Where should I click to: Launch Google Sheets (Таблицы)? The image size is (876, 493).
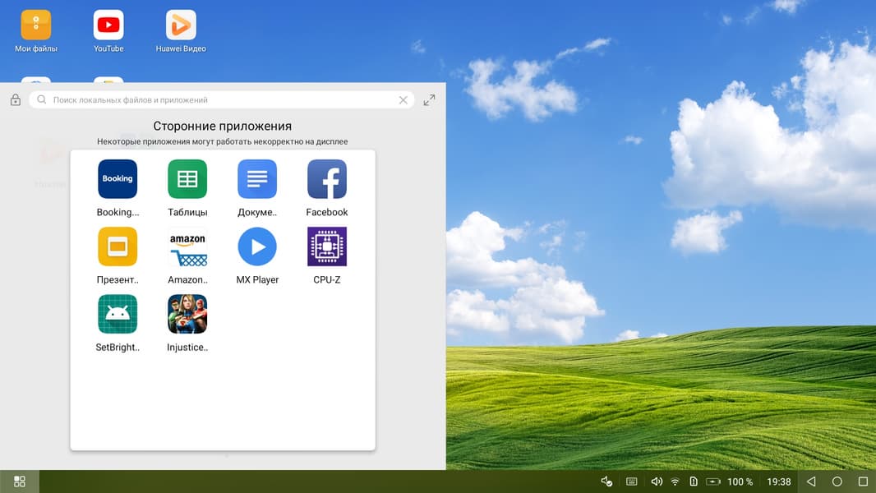187,179
